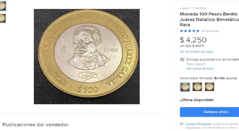This screenshot has width=239, height=131.
Task: Open Ver costos de envío link
Action: pyautogui.click(x=200, y=69)
